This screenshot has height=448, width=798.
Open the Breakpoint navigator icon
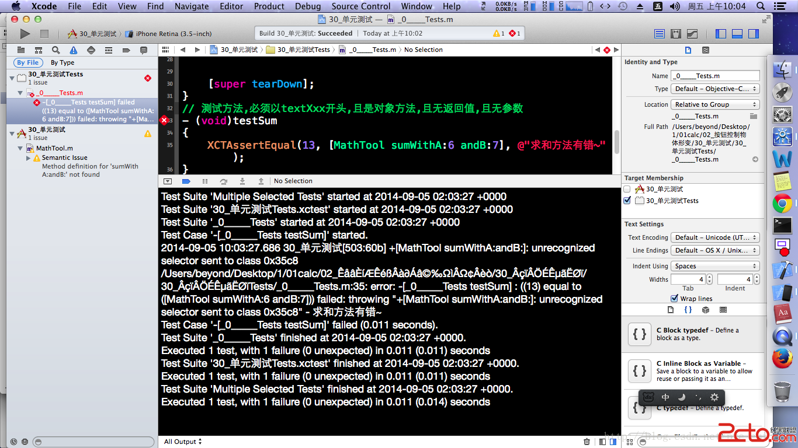[126, 50]
